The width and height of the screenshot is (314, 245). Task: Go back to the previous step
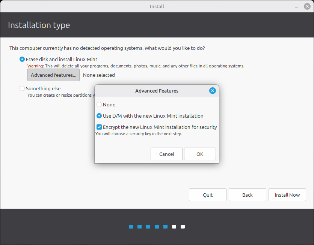pyautogui.click(x=247, y=195)
